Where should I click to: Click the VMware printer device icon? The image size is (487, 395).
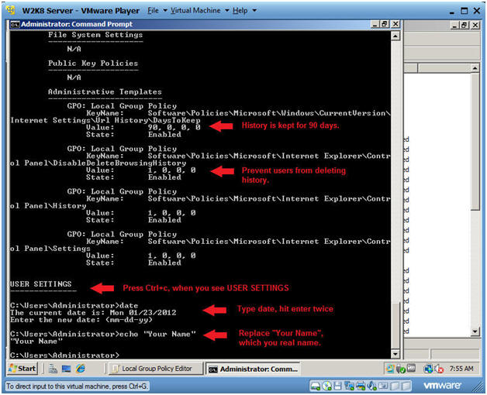tap(361, 386)
